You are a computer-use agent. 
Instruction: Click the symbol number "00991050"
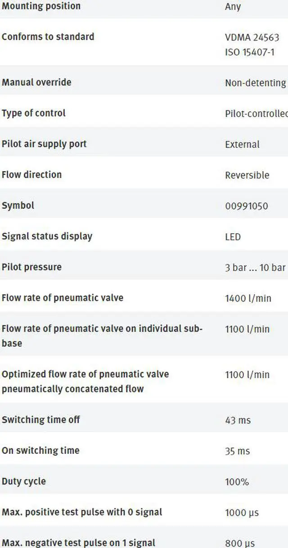246,206
